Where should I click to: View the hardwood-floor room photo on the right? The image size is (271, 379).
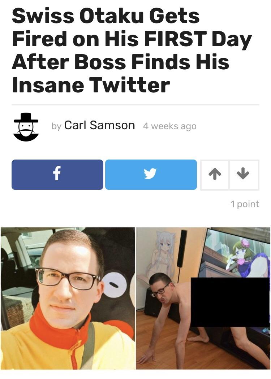point(203,298)
